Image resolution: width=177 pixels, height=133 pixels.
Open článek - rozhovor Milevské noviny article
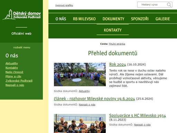point(94,99)
